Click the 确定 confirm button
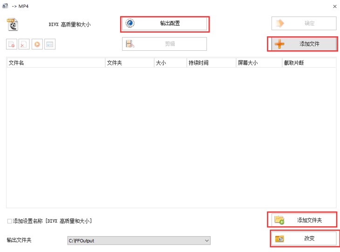 pyautogui.click(x=304, y=24)
